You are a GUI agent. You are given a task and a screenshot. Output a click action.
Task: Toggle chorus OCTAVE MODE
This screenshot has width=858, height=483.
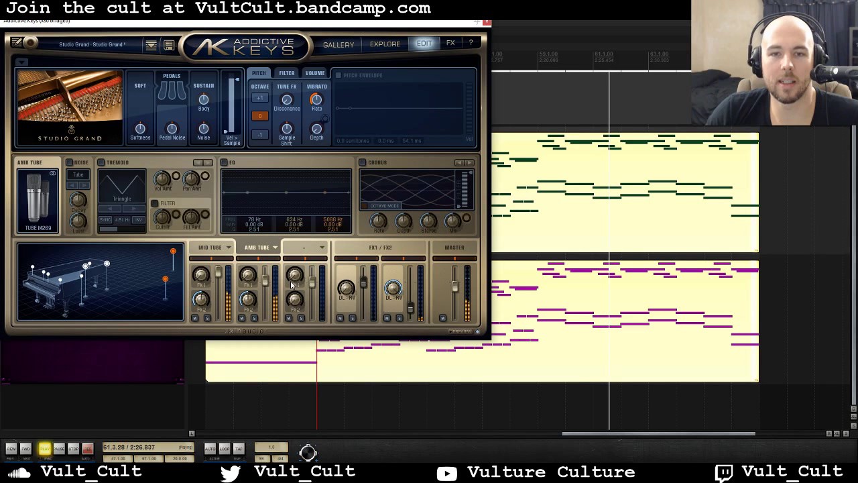tap(381, 206)
